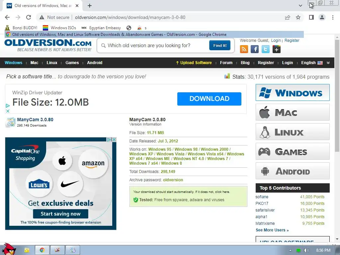Click contributor sofiane
This screenshot has height=255, width=340.
coord(262,197)
